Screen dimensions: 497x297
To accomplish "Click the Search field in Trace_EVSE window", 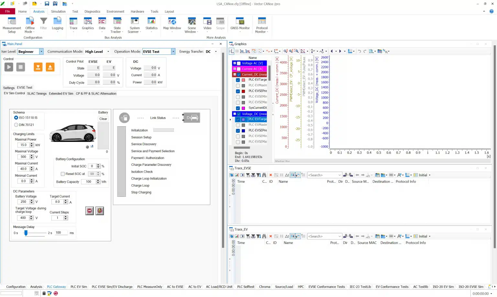I will [324, 175].
